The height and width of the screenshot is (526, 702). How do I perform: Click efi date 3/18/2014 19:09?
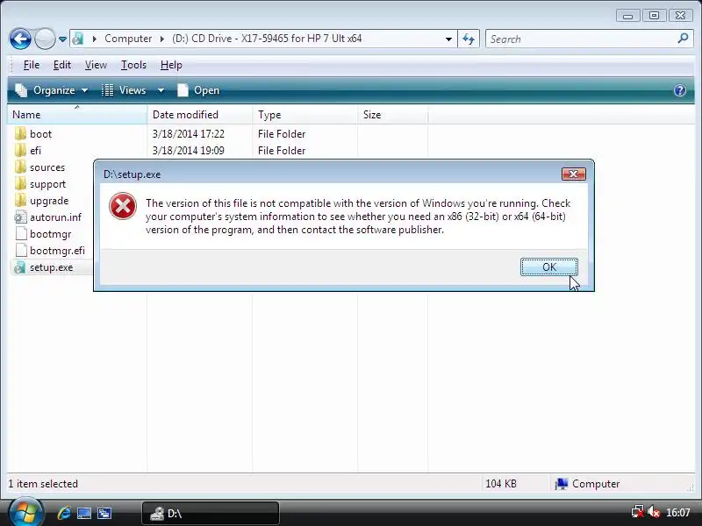188,150
